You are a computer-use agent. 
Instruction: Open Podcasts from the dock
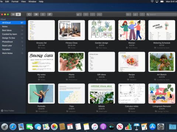(103, 126)
